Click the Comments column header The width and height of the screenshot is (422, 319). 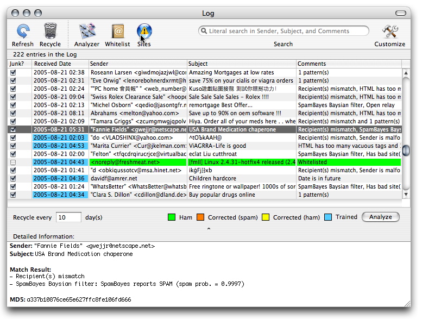point(348,64)
